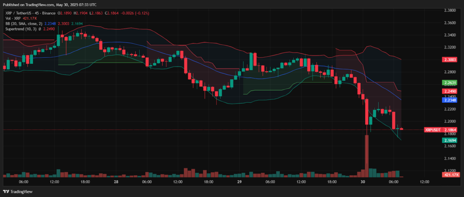Image resolution: width=464 pixels, height=197 pixels.
Task: Click the TradingView logo icon
Action: point(8,192)
